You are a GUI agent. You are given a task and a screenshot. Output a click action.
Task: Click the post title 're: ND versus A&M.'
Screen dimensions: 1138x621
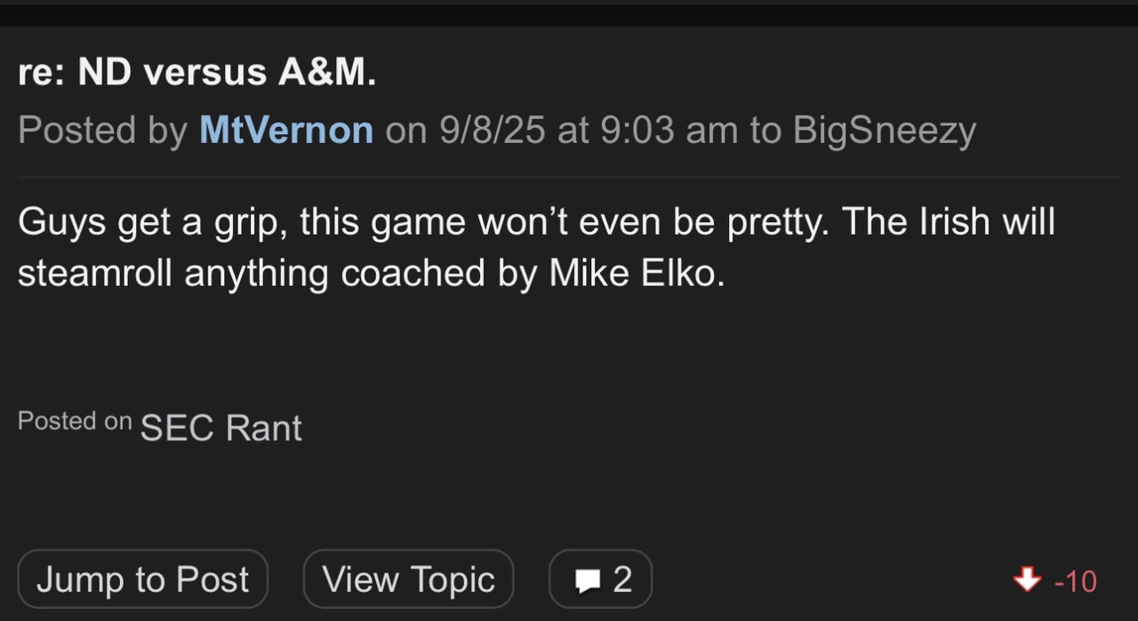click(196, 73)
